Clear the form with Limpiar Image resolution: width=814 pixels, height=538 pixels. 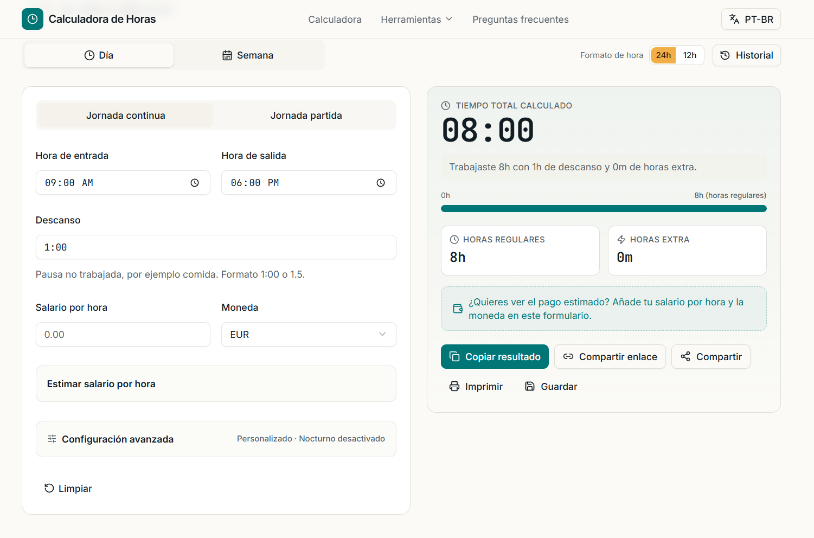click(68, 488)
